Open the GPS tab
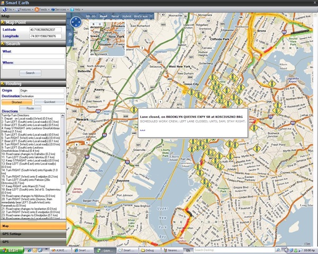 click(x=33, y=242)
